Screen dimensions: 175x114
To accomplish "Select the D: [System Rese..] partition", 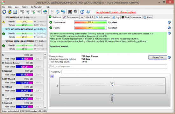I will click(x=23, y=65).
